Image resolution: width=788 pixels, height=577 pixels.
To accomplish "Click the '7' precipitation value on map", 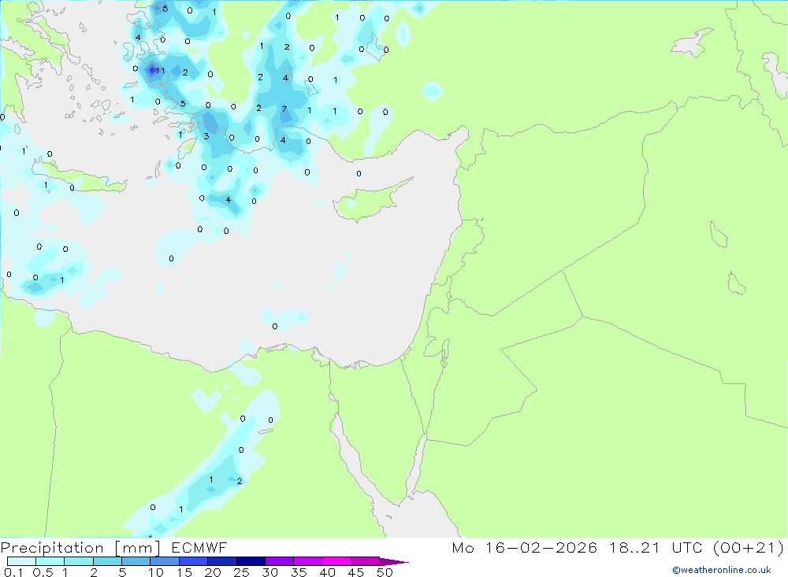I will pyautogui.click(x=284, y=109).
